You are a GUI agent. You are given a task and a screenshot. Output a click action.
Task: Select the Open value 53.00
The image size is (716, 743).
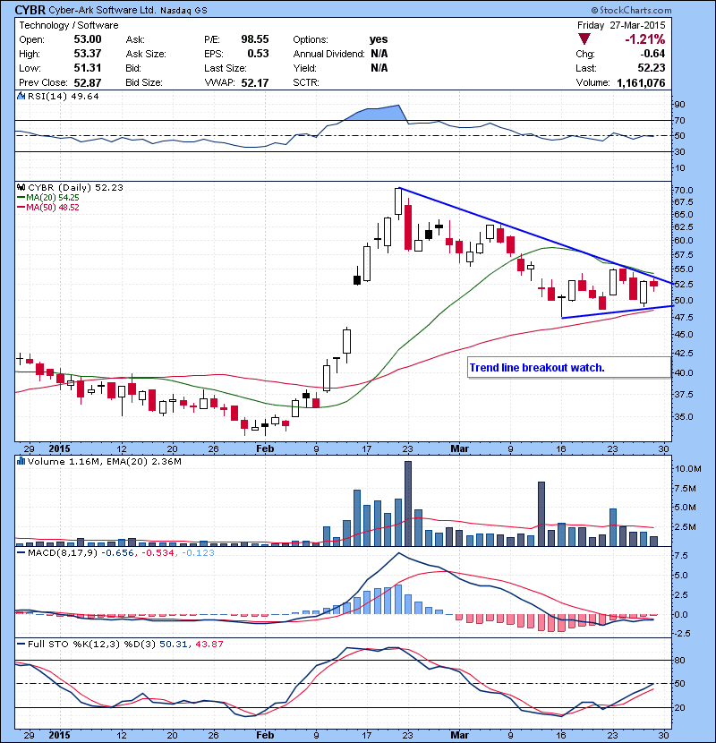[88, 39]
